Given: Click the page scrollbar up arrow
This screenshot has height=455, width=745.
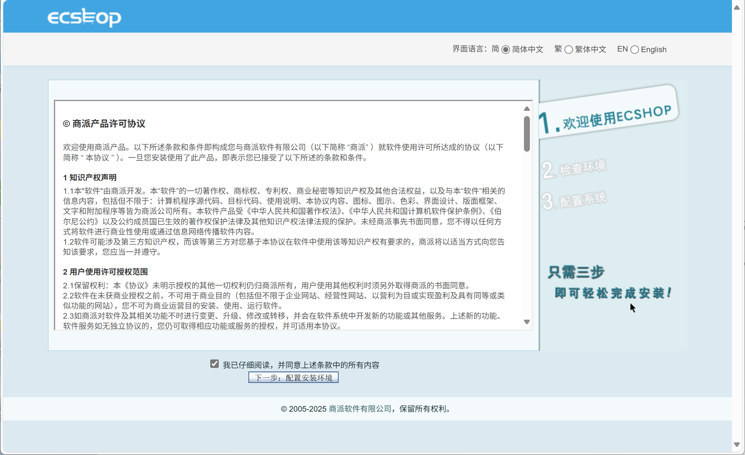Looking at the screenshot, I should [737, 8].
